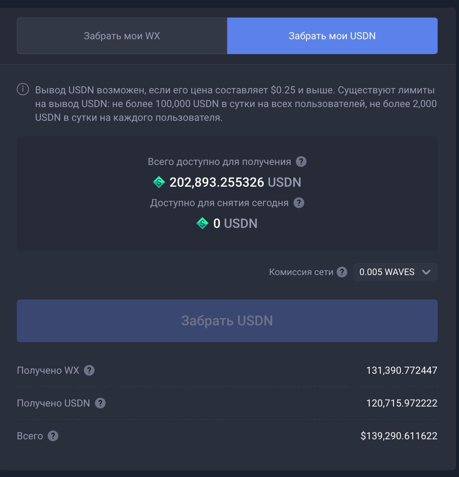The height and width of the screenshot is (477, 459).
Task: Click the USDN token icon beside 202,893.255326
Action: pos(159,182)
